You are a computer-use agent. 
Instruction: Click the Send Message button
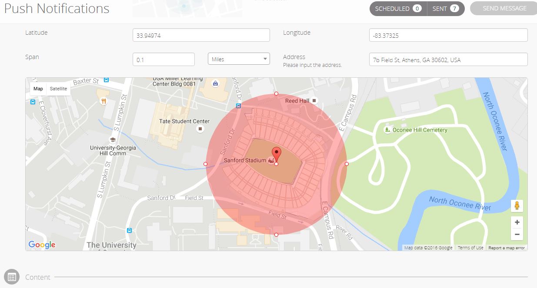504,9
